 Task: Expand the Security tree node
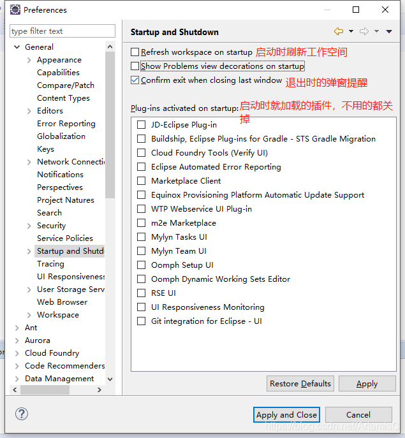click(29, 226)
